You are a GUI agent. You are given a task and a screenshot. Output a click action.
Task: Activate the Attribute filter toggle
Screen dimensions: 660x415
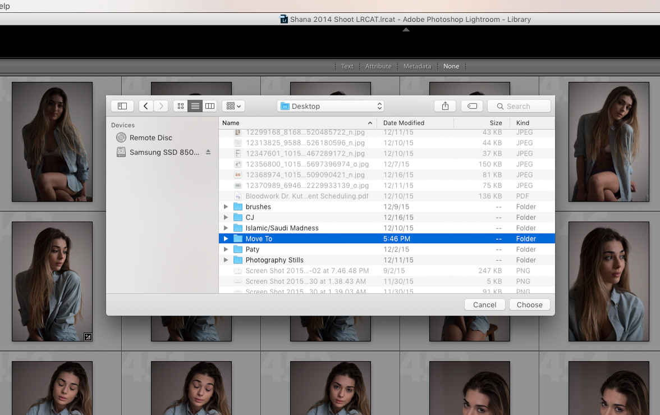[378, 66]
